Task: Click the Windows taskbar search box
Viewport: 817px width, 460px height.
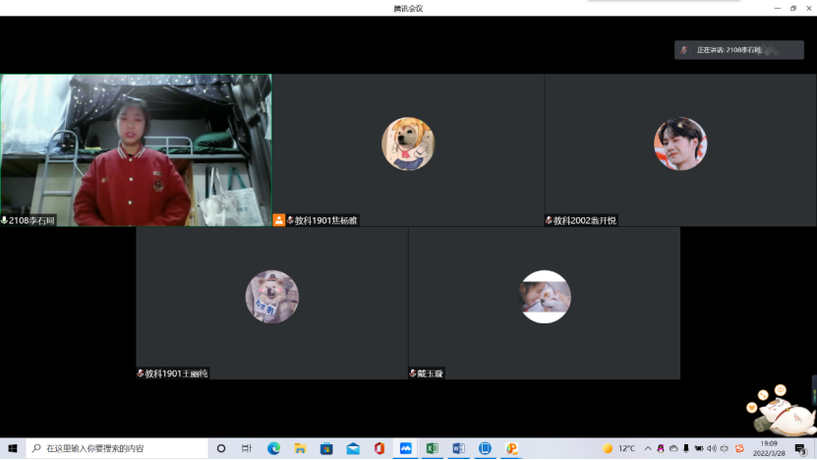Action: click(x=118, y=448)
